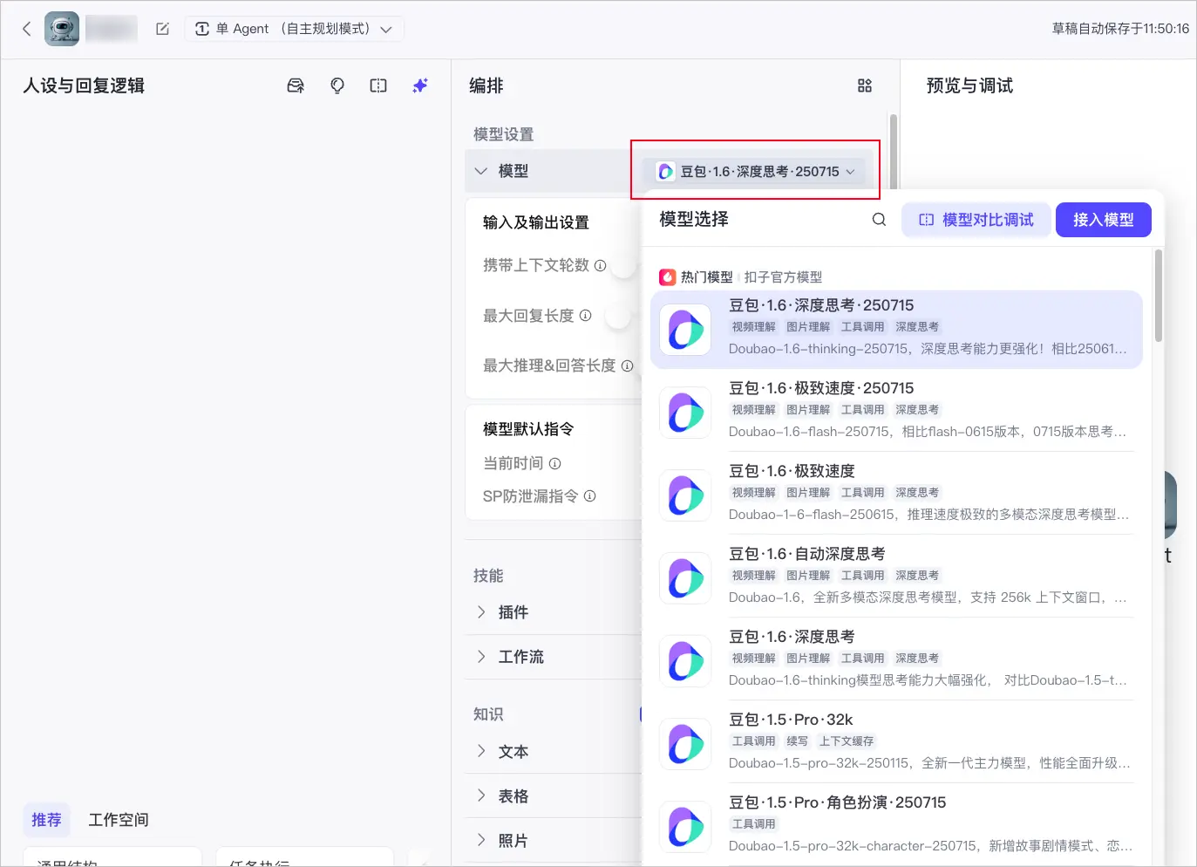Click the 草稿自动保存于11:50:16 status text

click(x=1120, y=29)
